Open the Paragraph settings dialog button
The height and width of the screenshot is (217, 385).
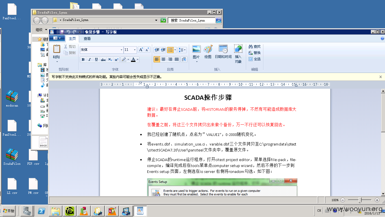(x=184, y=59)
